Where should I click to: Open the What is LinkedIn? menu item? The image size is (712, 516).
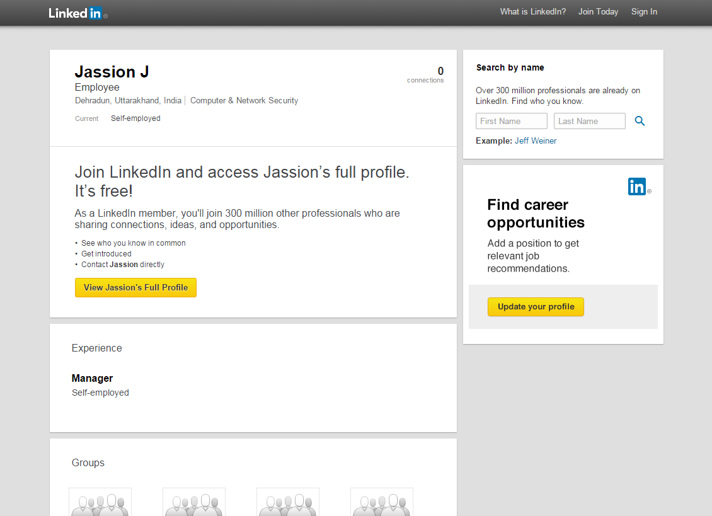point(532,12)
